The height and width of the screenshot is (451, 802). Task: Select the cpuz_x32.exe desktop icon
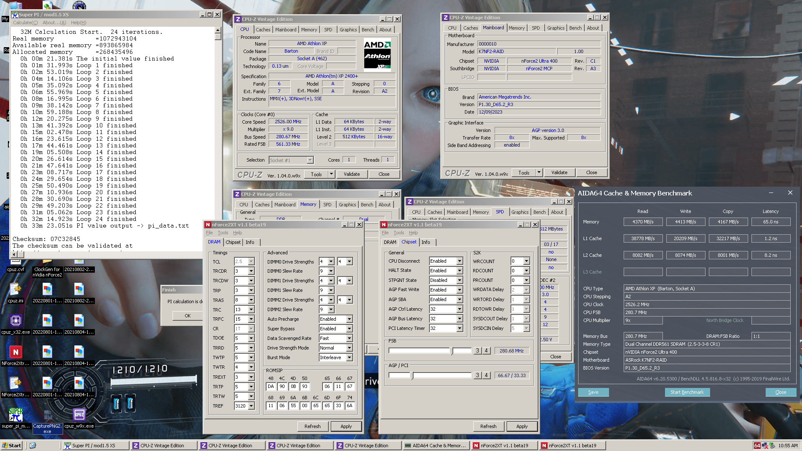(x=15, y=324)
